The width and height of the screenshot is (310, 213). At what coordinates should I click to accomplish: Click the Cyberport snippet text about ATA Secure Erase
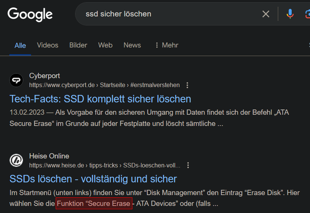point(149,118)
